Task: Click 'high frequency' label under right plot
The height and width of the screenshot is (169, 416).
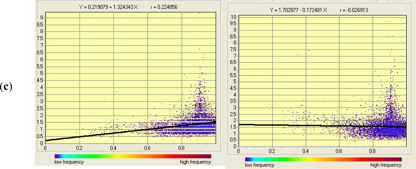Action: pos(387,165)
